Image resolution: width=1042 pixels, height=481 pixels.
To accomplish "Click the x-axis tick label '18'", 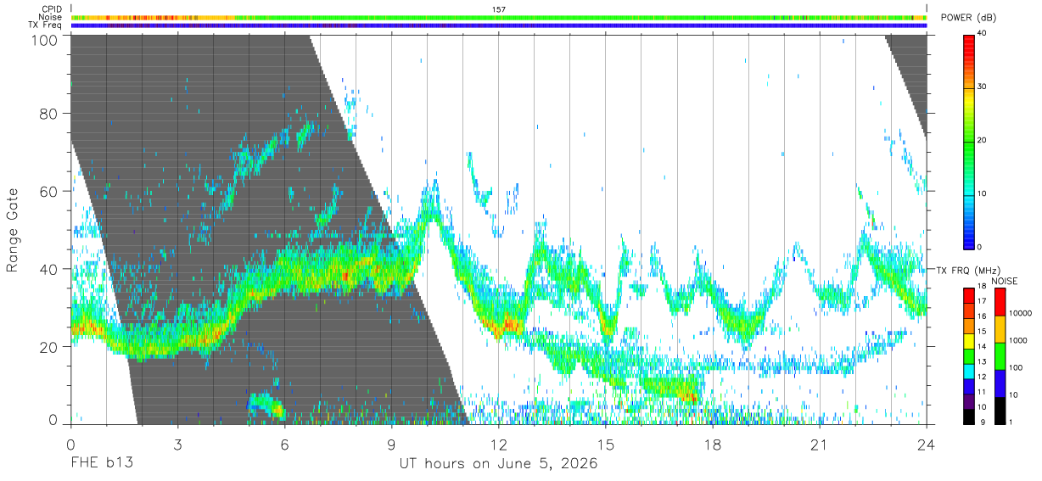I will [x=712, y=445].
